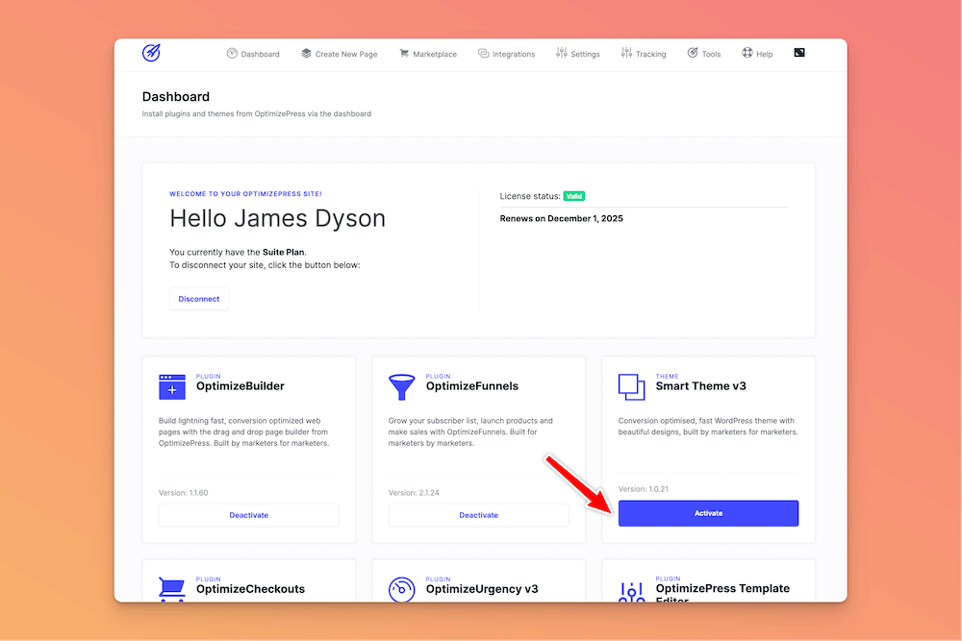Click the Dashboard gauge icon
Screen dimensions: 962x641
[x=232, y=53]
